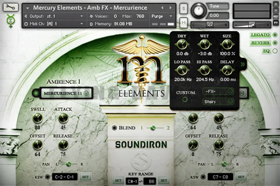Click Ambience 2 OFFSET knob showing 0
280x186 pixels.
click(193, 145)
